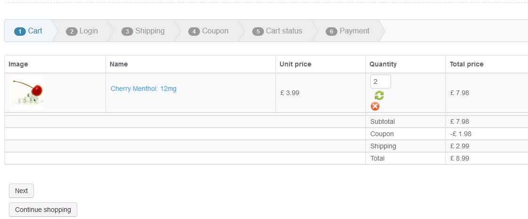Open the Cherry Menthol: 12mg product link
Screen dimensions: 528x219
[144, 89]
